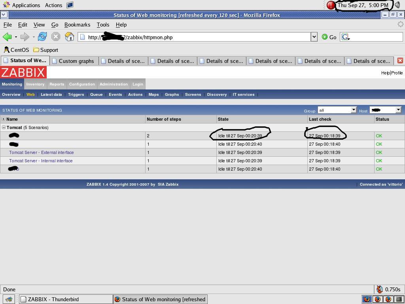Open the Host dropdown selector
Image resolution: width=405 pixels, height=304 pixels.
click(385, 110)
